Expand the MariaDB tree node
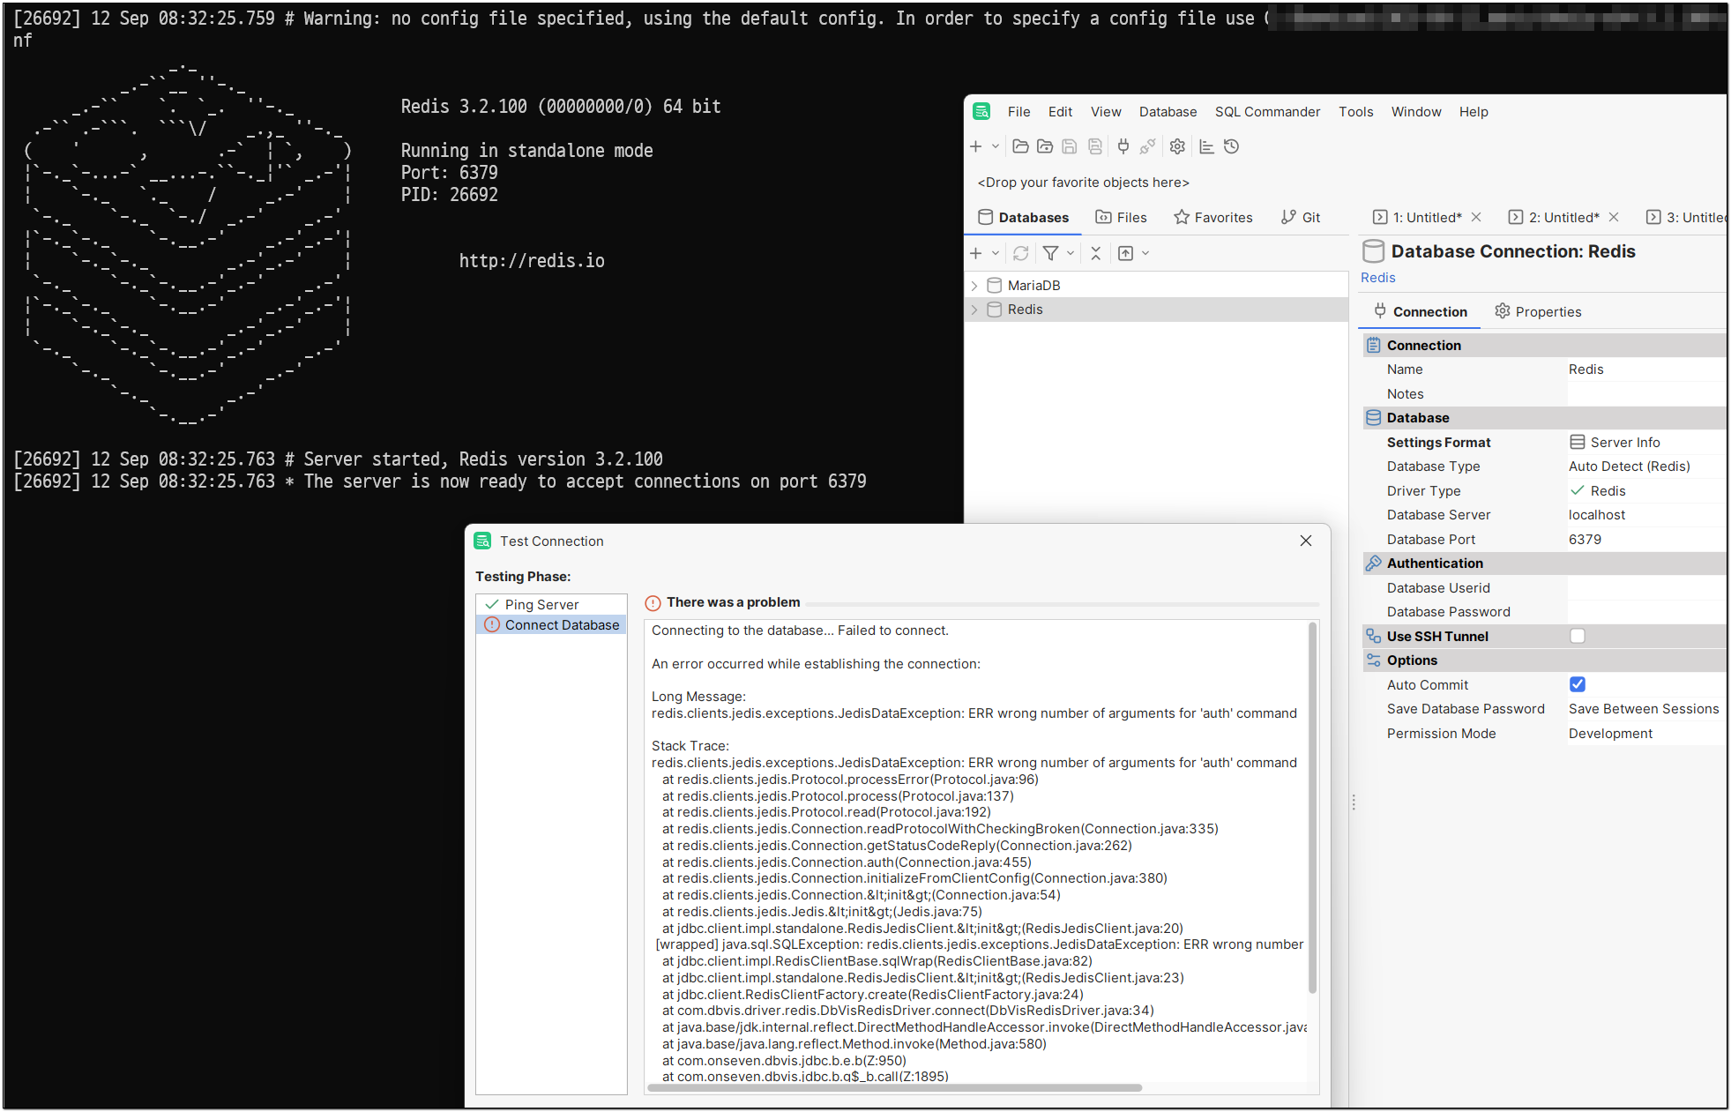 point(974,286)
